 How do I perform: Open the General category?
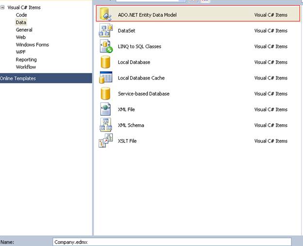(24, 30)
